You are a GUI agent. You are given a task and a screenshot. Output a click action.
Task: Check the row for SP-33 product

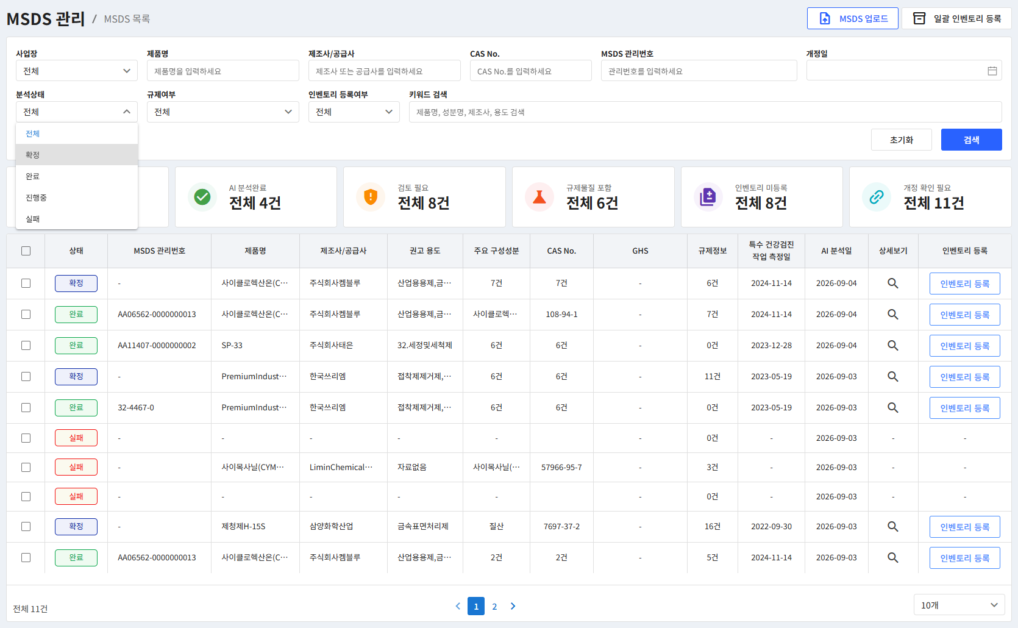pos(26,345)
